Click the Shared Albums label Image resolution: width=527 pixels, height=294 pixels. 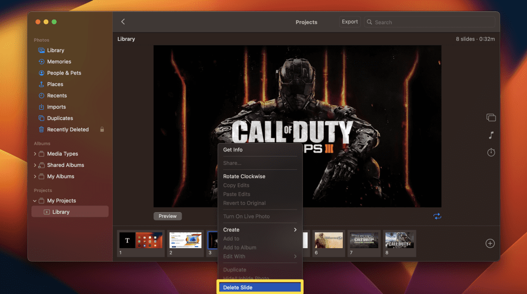[x=65, y=165]
